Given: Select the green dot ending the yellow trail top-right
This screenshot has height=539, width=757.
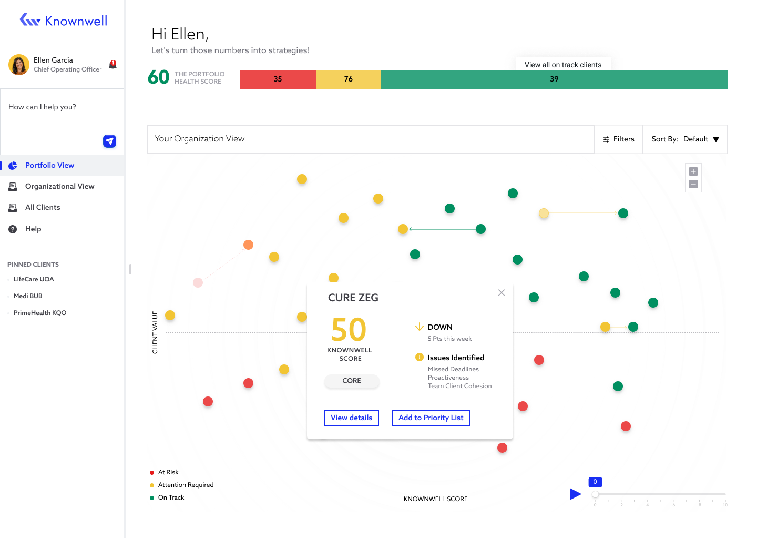Looking at the screenshot, I should coord(623,213).
